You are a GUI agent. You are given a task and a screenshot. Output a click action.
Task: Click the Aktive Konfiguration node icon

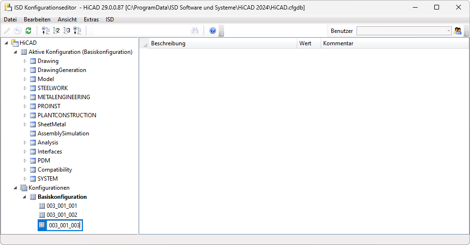(24, 52)
